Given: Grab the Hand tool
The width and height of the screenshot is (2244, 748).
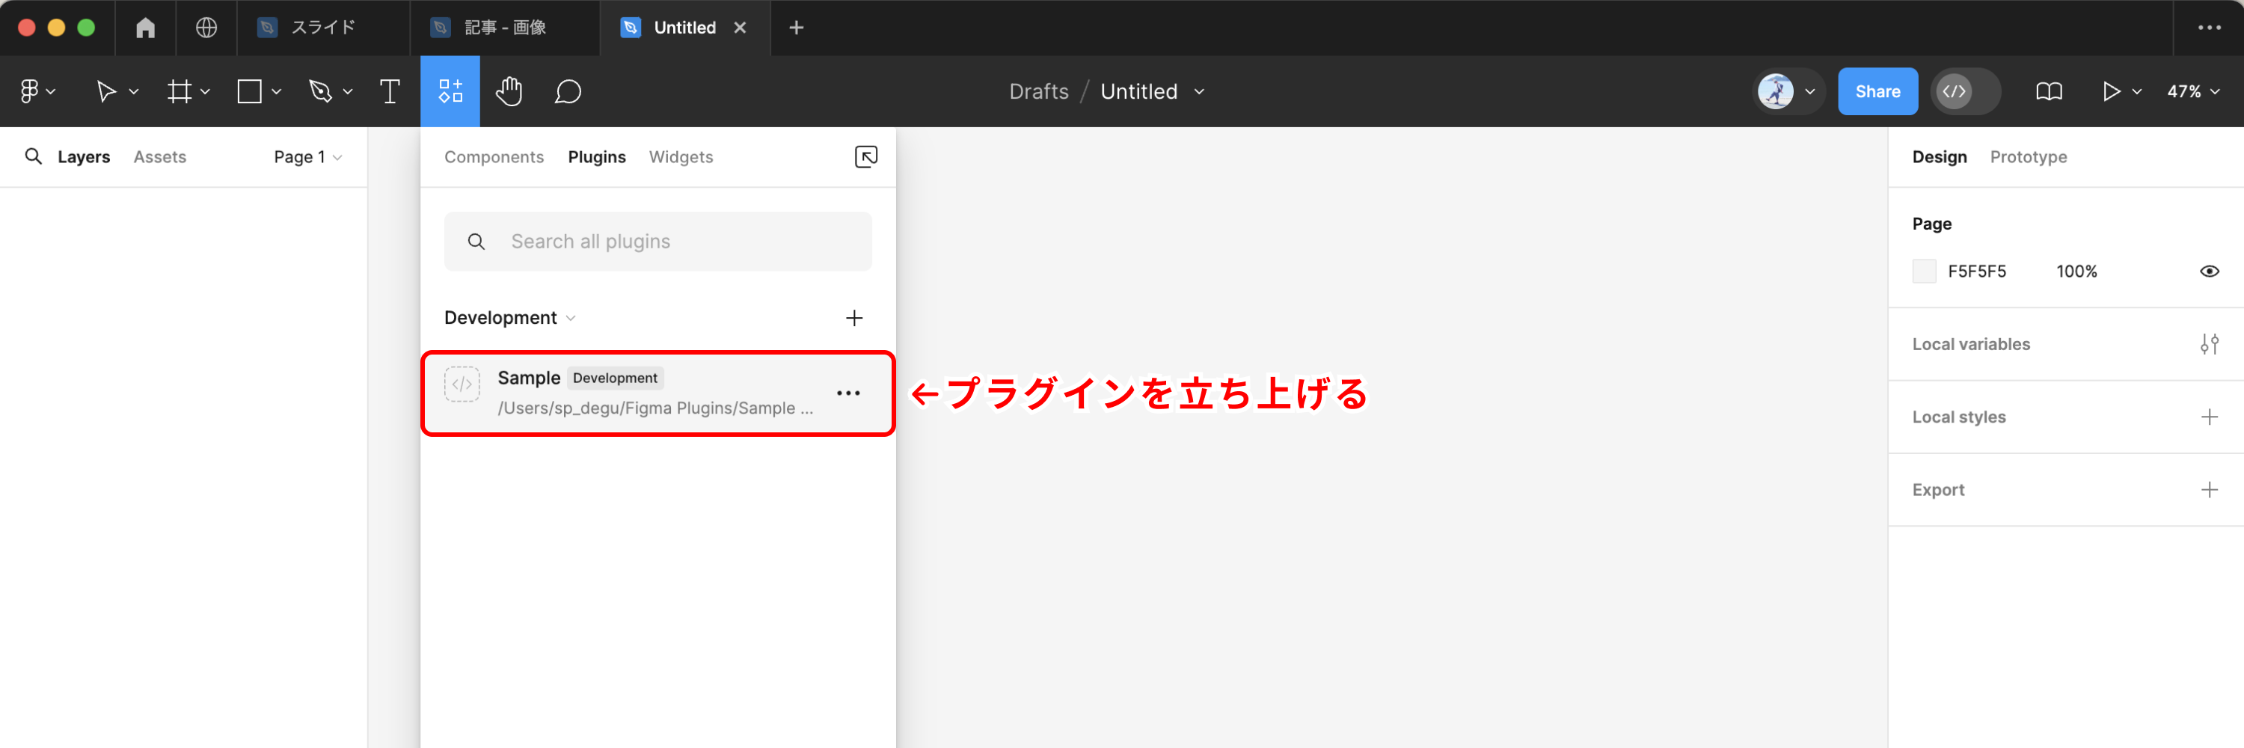Looking at the screenshot, I should (x=509, y=91).
